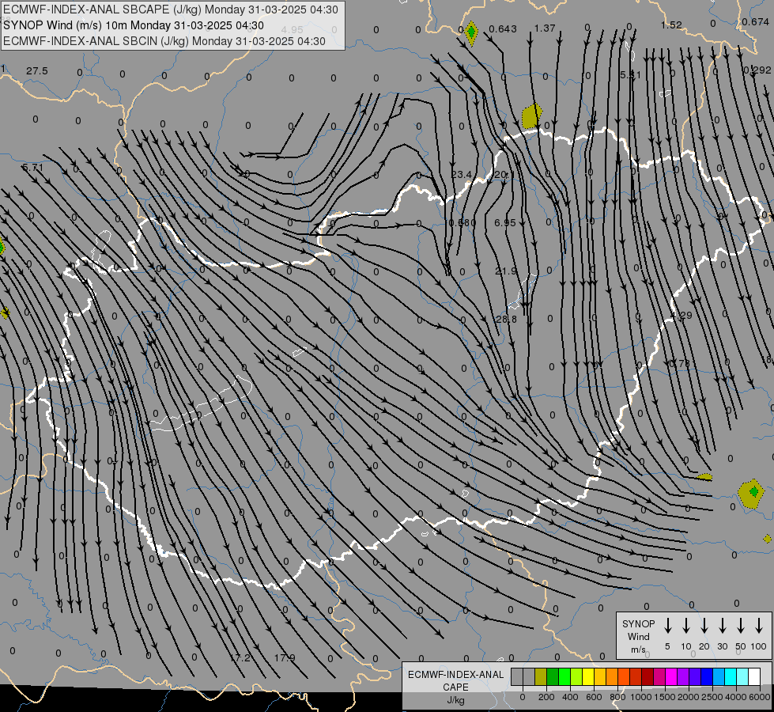Select the orange swatch left of the 800 tick

[x=612, y=677]
